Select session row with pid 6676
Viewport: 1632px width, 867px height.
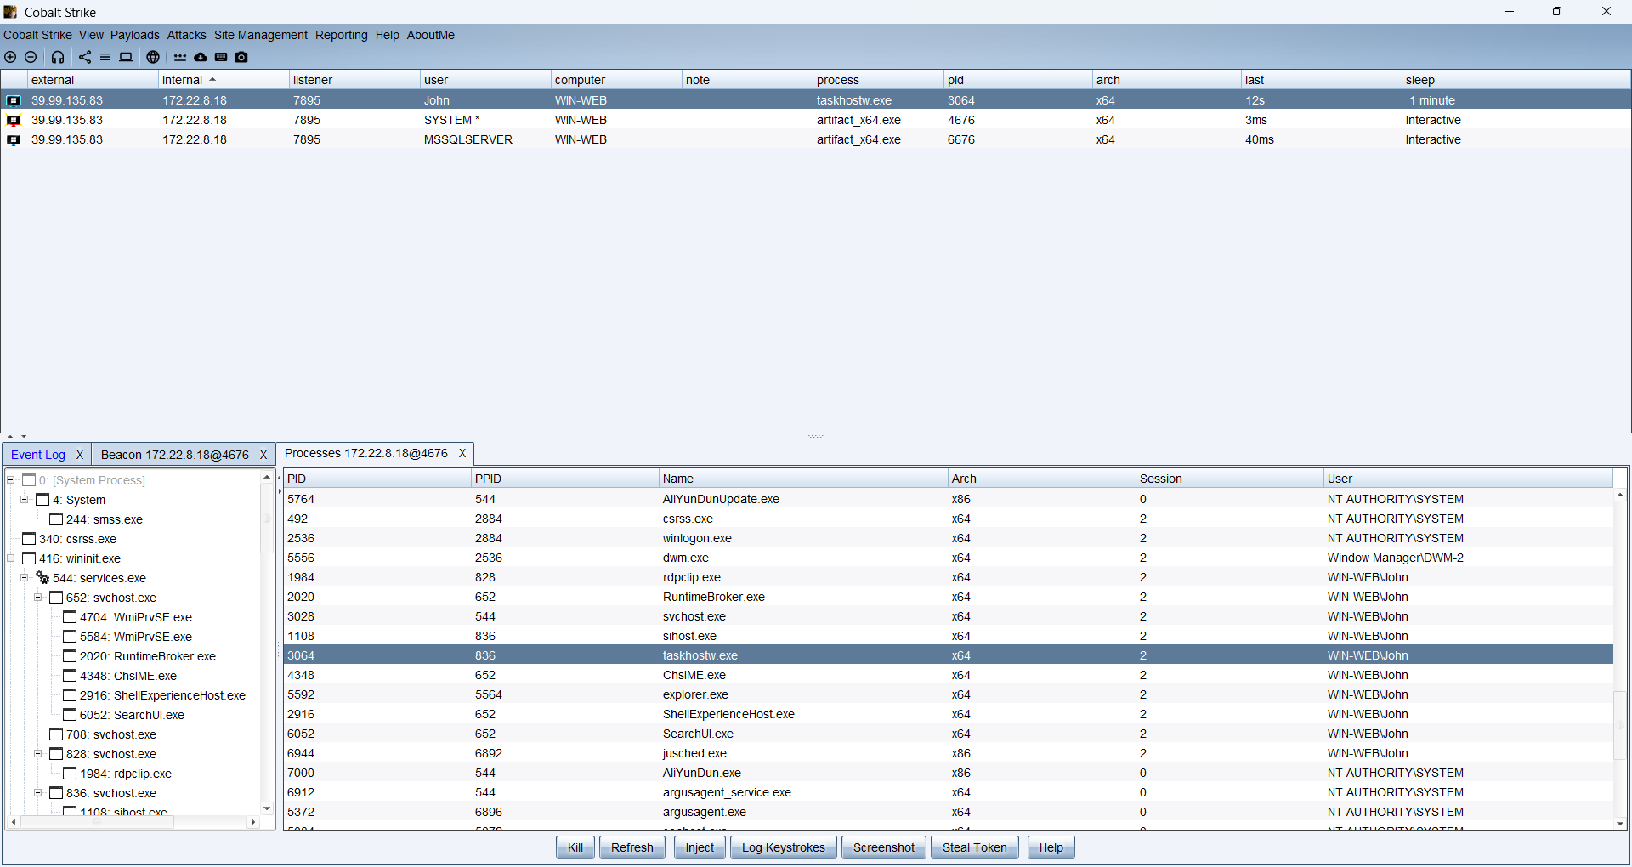point(816,139)
